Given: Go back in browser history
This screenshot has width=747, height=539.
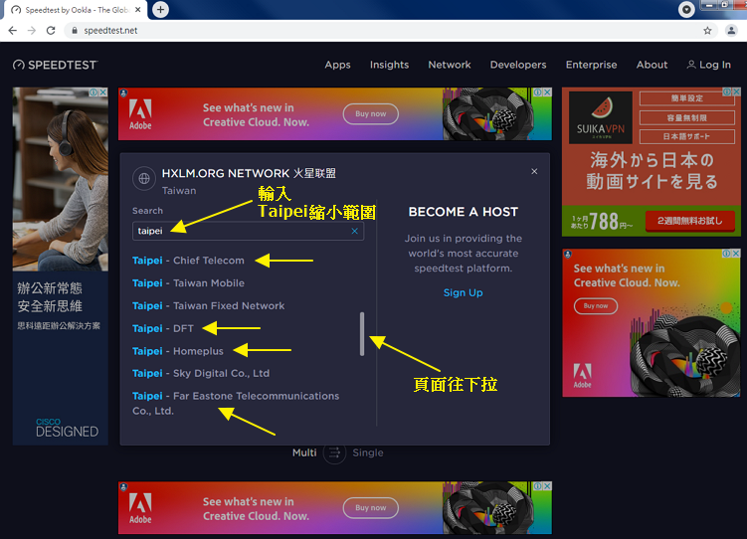Looking at the screenshot, I should [x=13, y=31].
